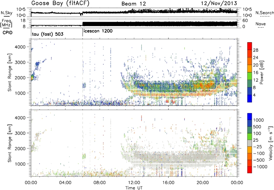Pick the top blue segment of Velocity color bar
Image resolution: width=274 pixels, height=190 pixels.
(x=250, y=117)
